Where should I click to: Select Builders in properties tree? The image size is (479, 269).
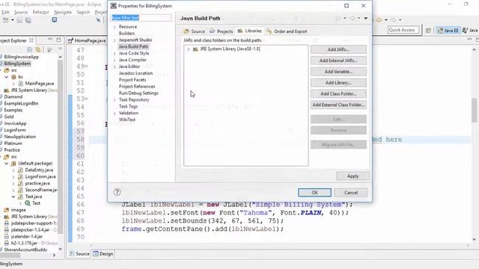[x=126, y=33]
